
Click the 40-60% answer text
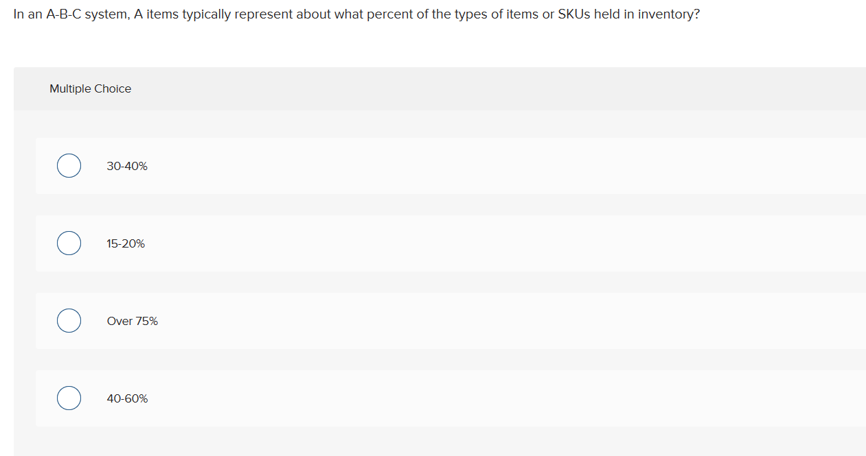[126, 398]
